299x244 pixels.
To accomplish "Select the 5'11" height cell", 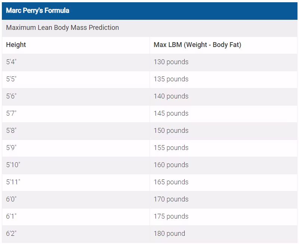I will click(x=76, y=182).
